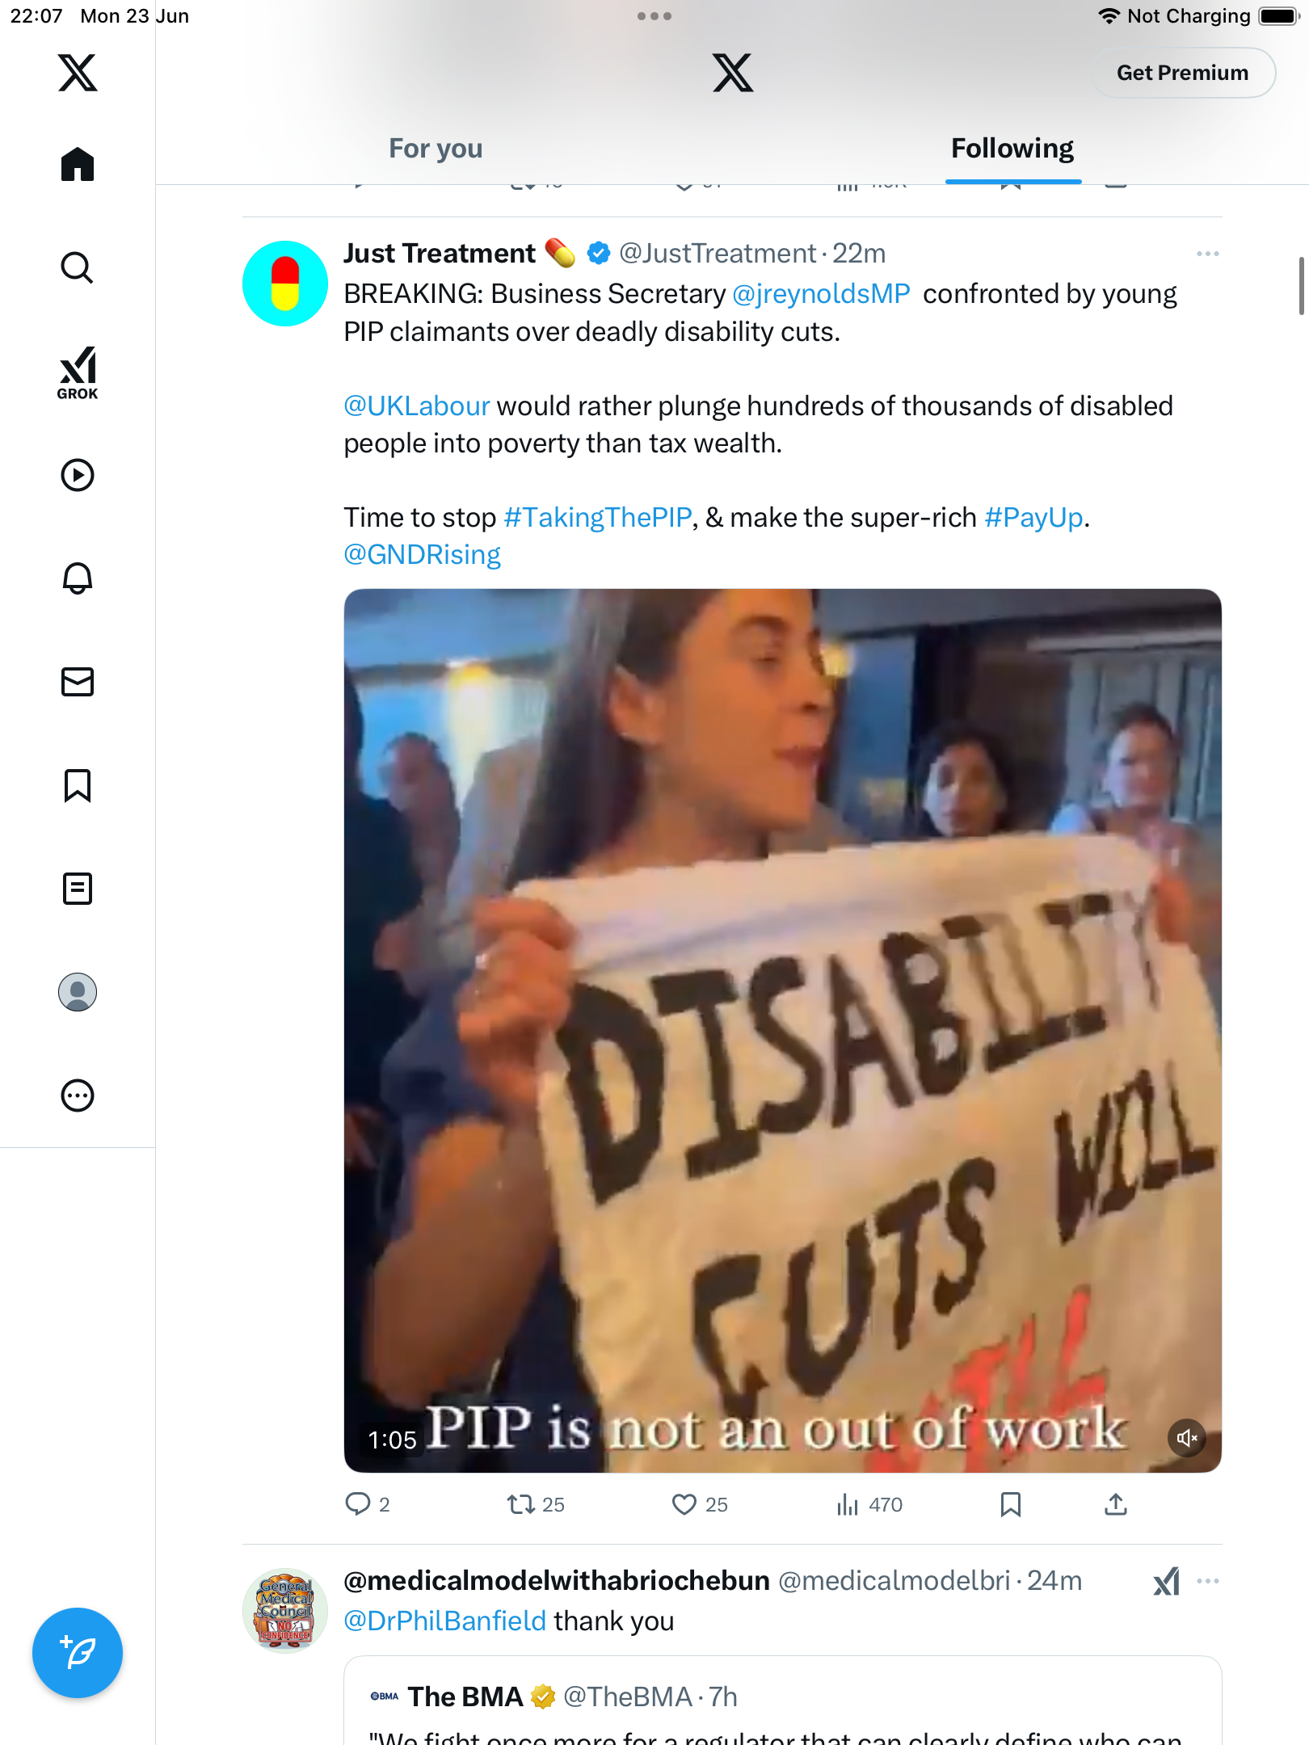
Task: Select the Following tab
Action: click(1012, 149)
